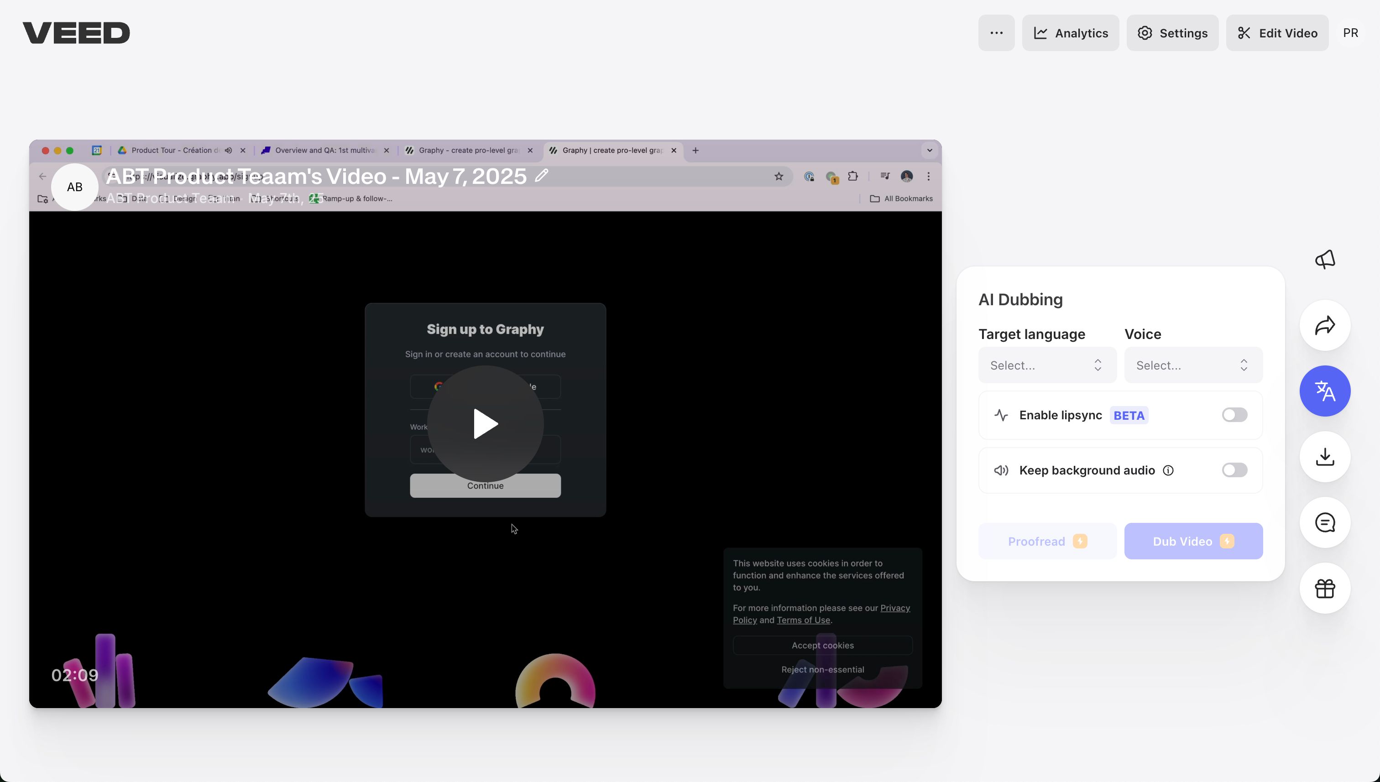Click the AI Dubbing panel heading
The image size is (1380, 782).
click(1020, 299)
